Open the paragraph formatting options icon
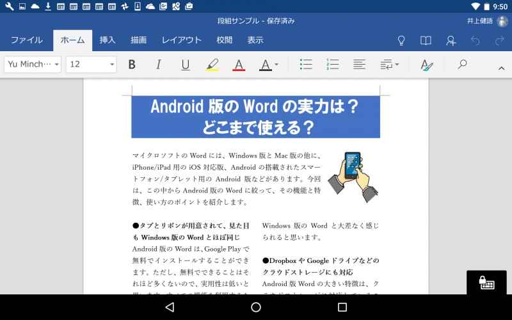The image size is (512, 320). [388, 65]
